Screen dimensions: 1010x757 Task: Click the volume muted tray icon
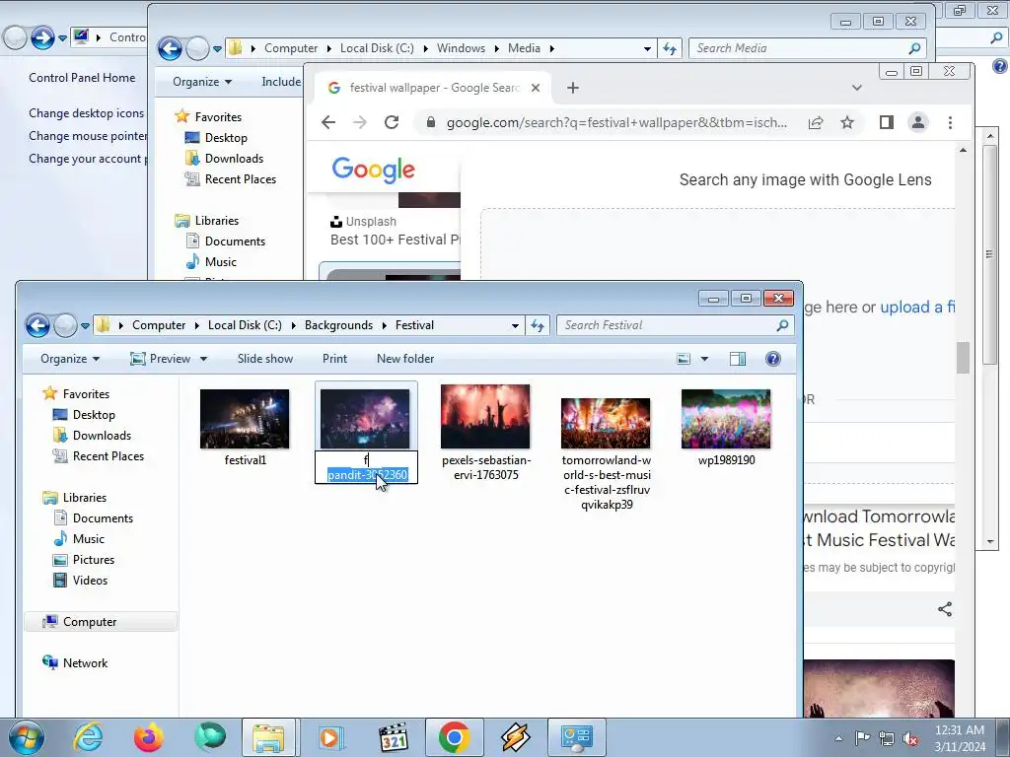tap(910, 738)
